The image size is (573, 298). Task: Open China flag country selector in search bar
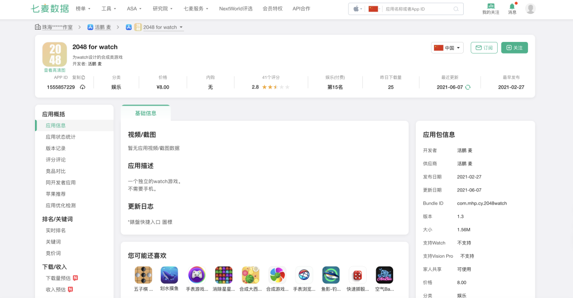[x=374, y=9]
